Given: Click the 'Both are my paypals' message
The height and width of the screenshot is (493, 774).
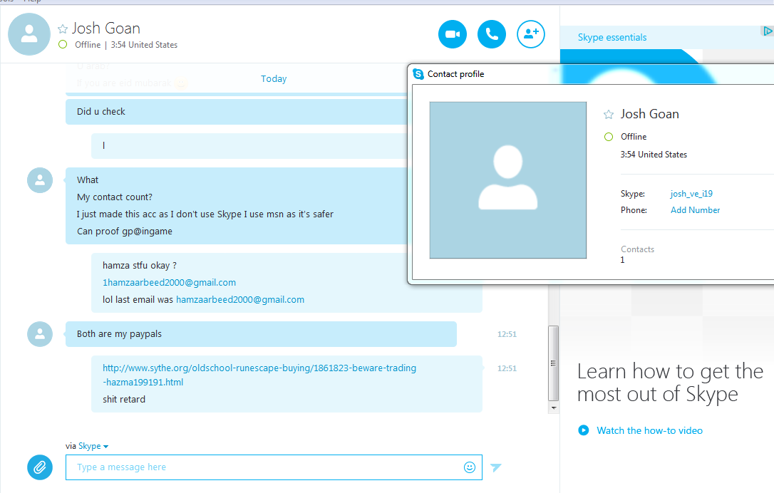Looking at the screenshot, I should point(119,334).
